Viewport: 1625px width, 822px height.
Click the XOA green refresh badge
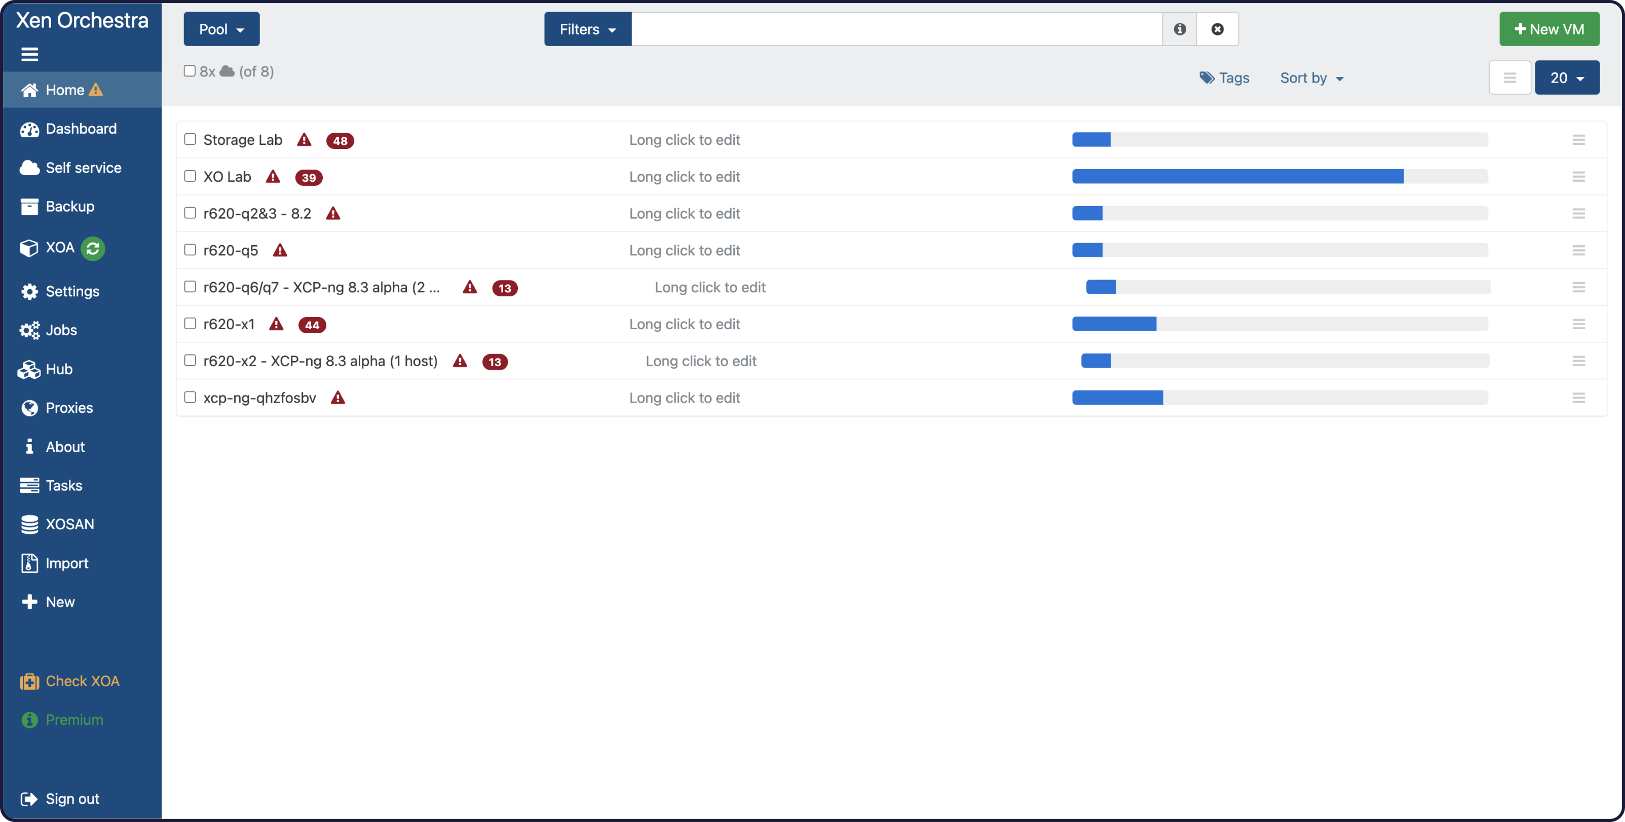93,248
